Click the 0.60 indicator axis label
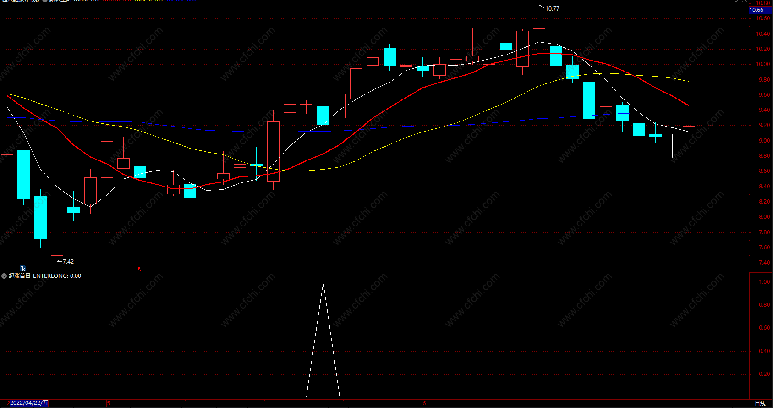773x408 pixels. [764, 328]
